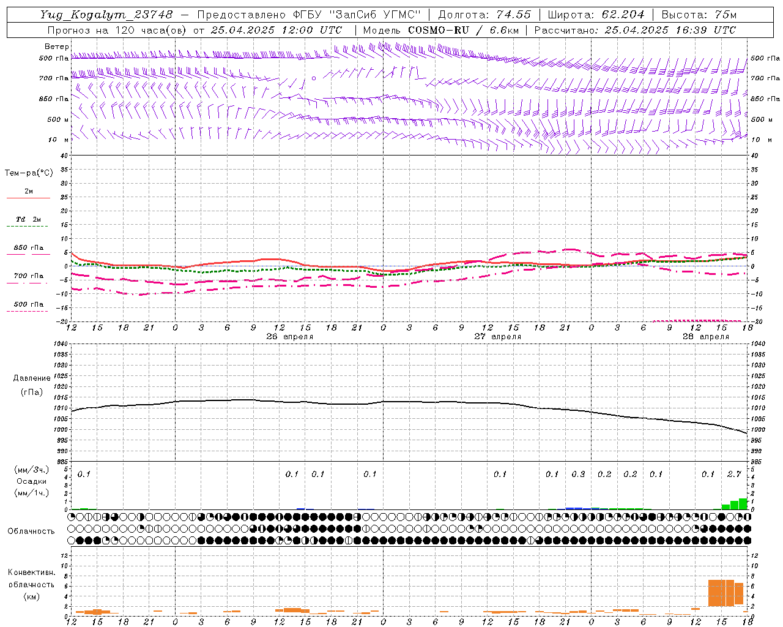Click the 1040 value on pressure left axis
The width and height of the screenshot is (783, 627).
59,344
